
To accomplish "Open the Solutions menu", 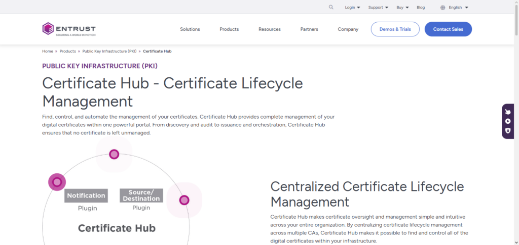I will pos(190,29).
